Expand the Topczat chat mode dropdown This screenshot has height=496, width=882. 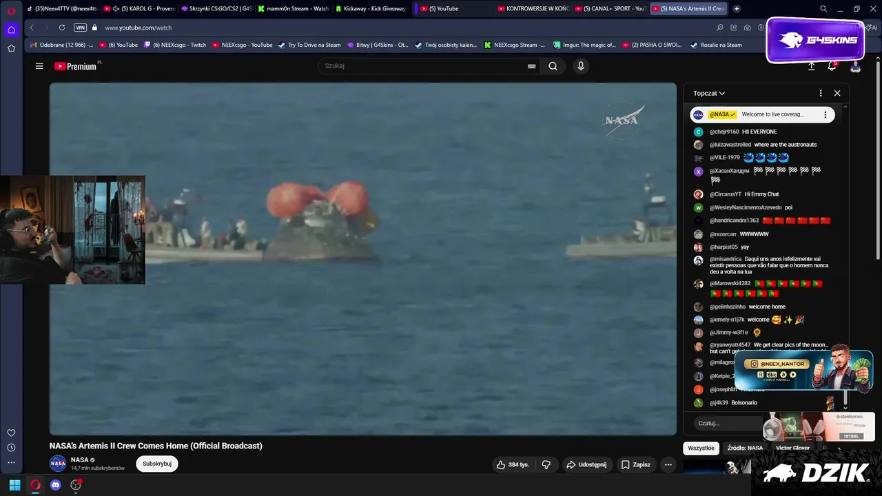[709, 93]
